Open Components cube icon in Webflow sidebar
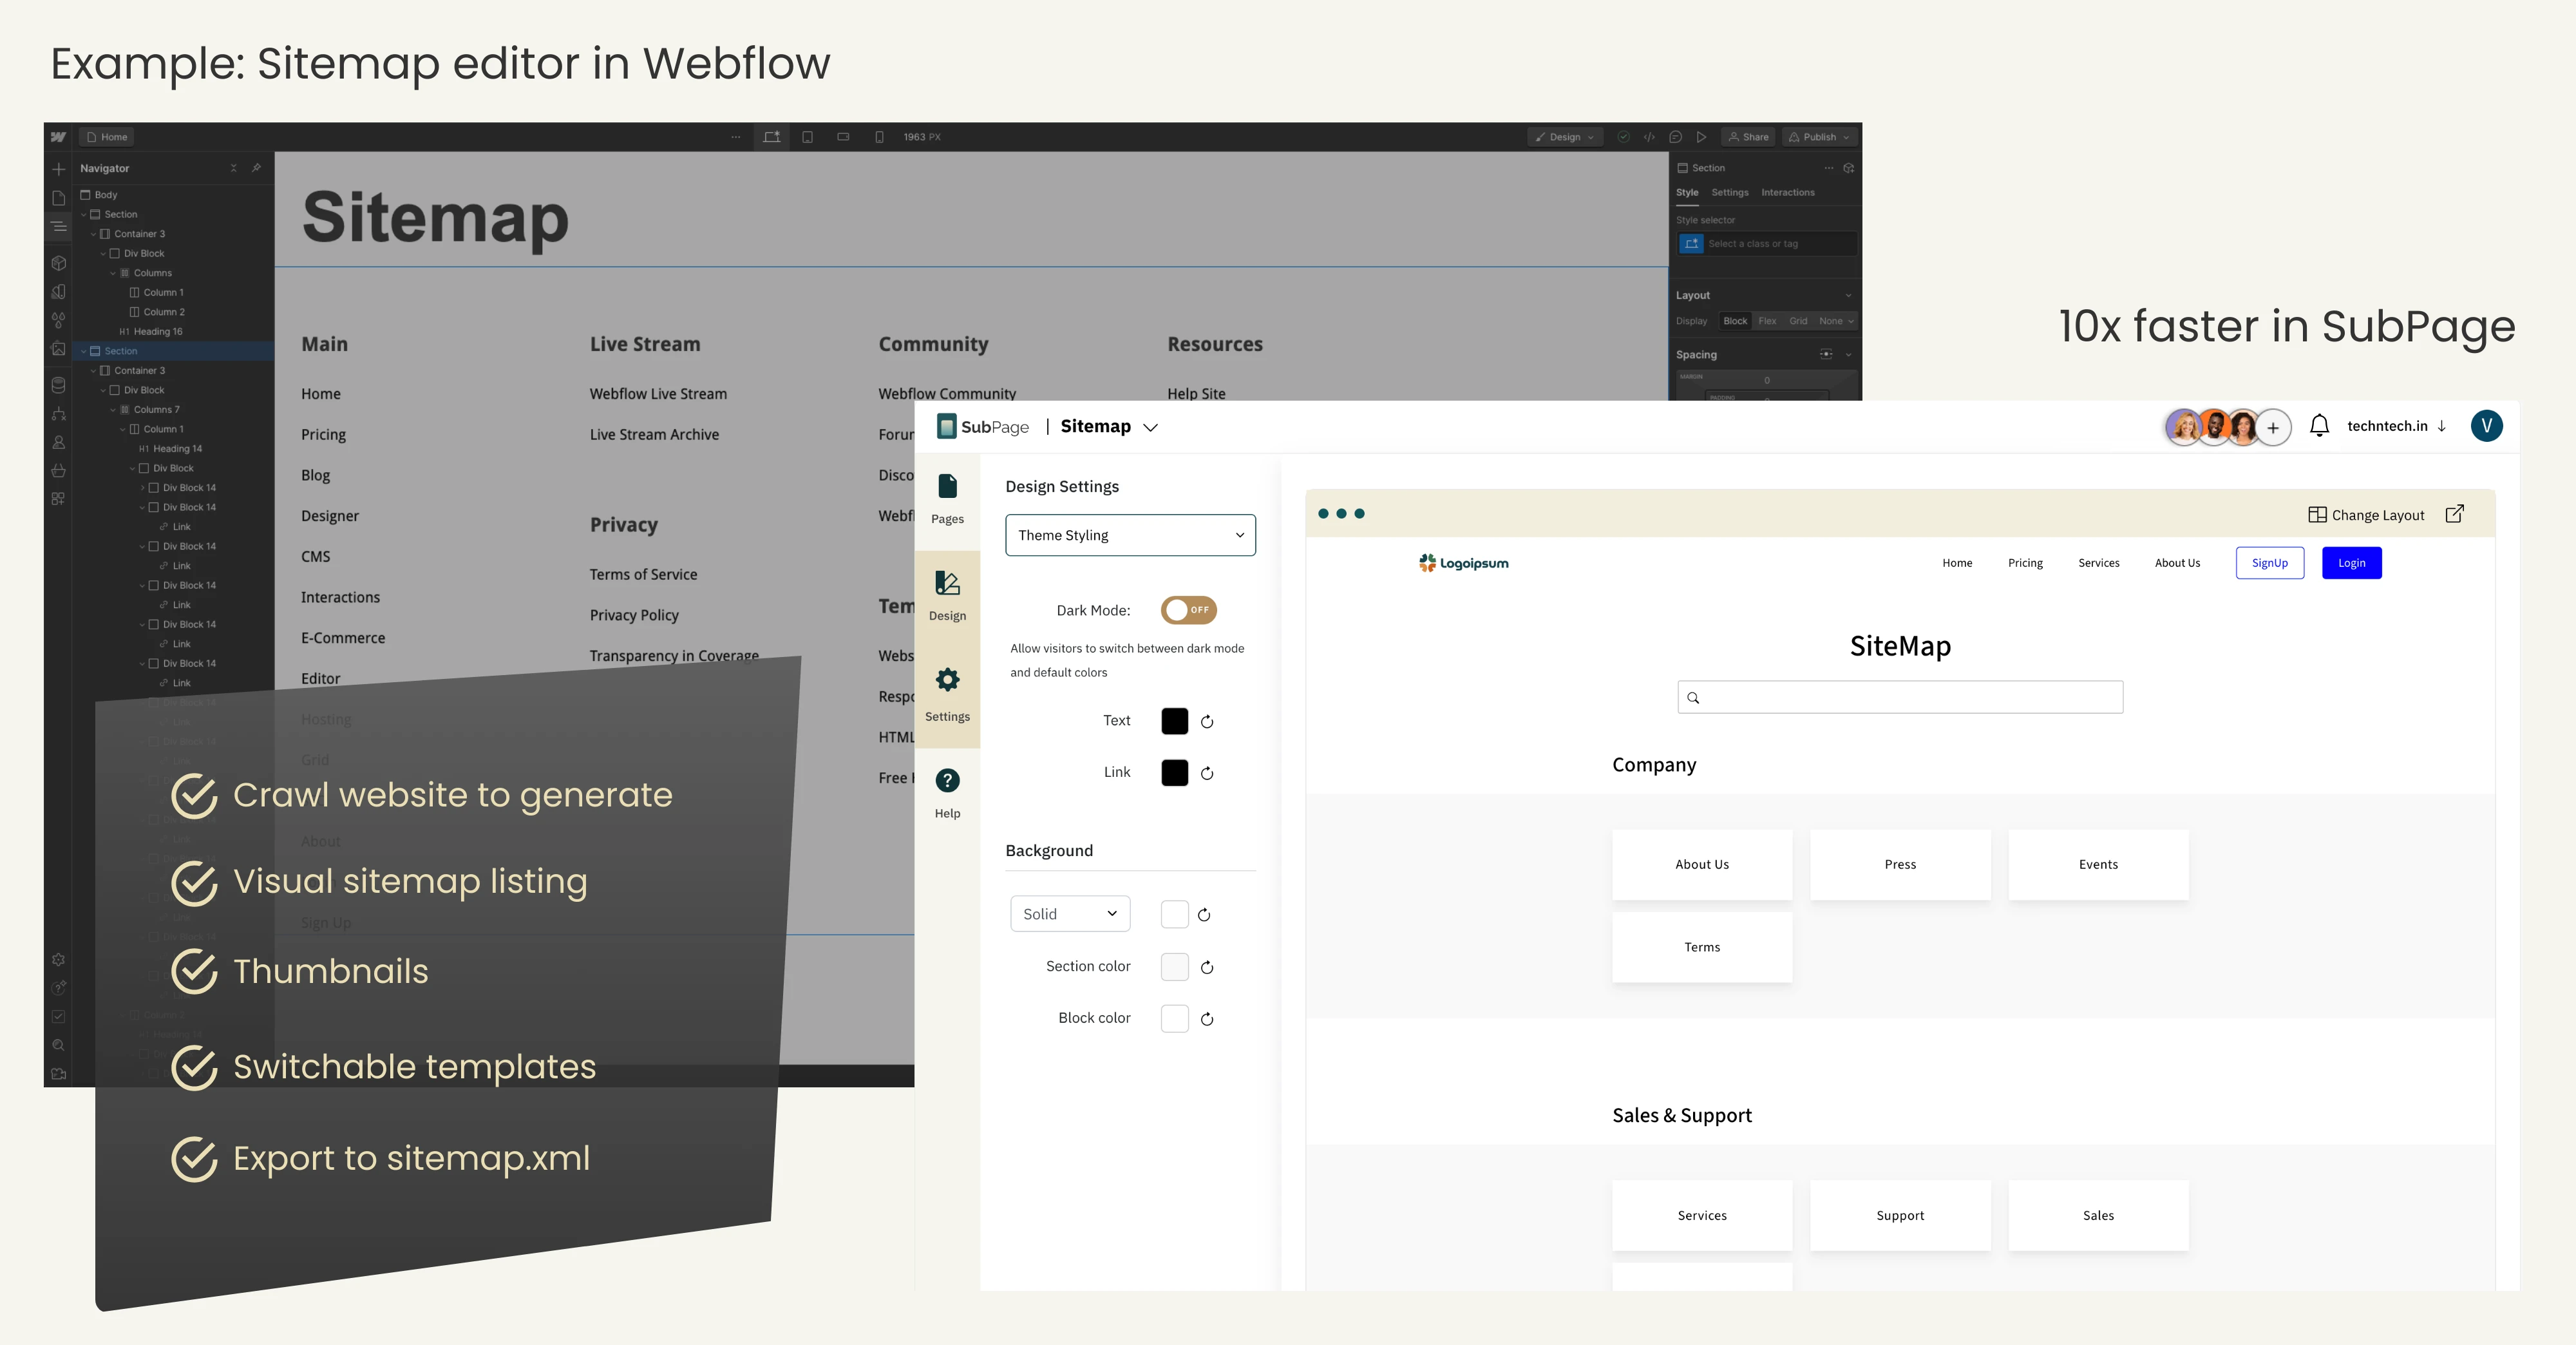Image resolution: width=2576 pixels, height=1345 pixels. pyautogui.click(x=58, y=263)
